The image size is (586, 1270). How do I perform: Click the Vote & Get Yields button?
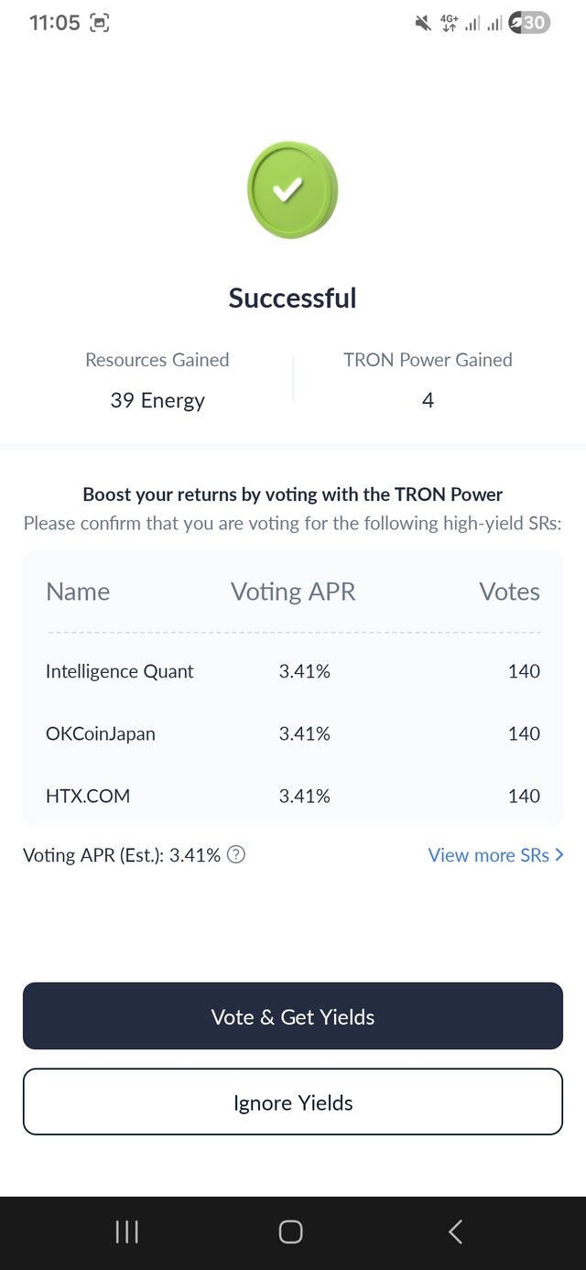(293, 1016)
